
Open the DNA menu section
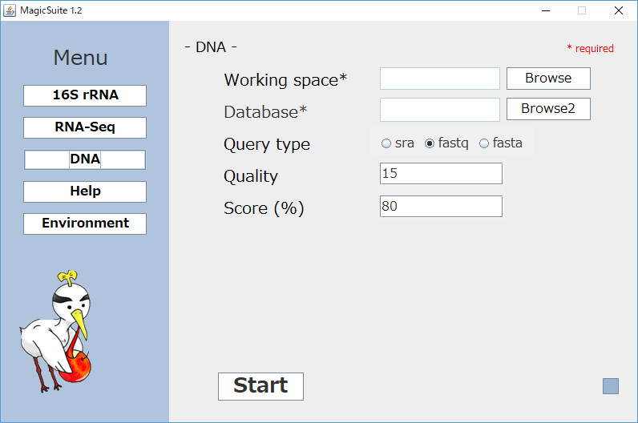click(85, 159)
